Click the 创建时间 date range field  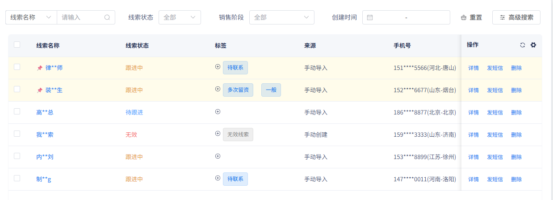(x=406, y=17)
